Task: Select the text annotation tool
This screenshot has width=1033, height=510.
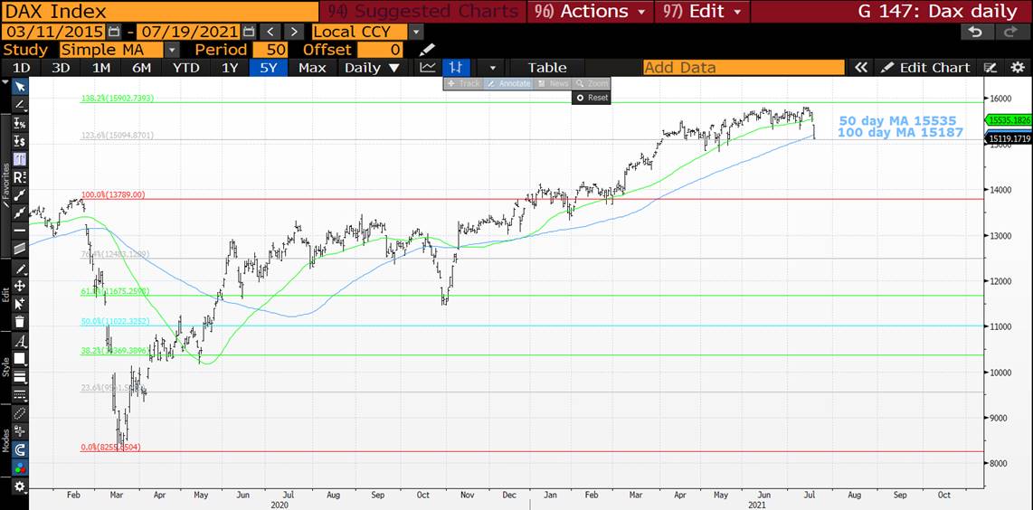Action: [x=20, y=159]
